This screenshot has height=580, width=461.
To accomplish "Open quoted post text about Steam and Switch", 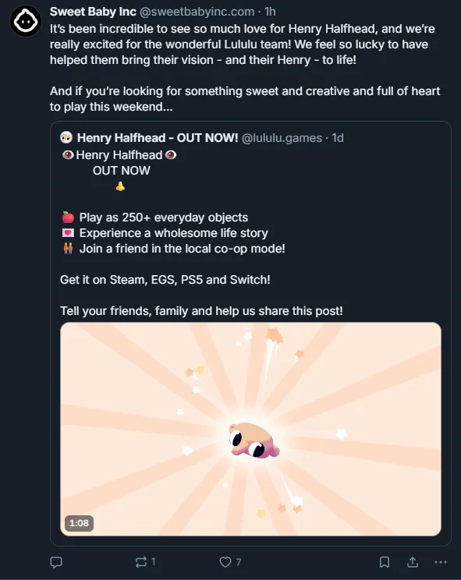I will coord(165,280).
